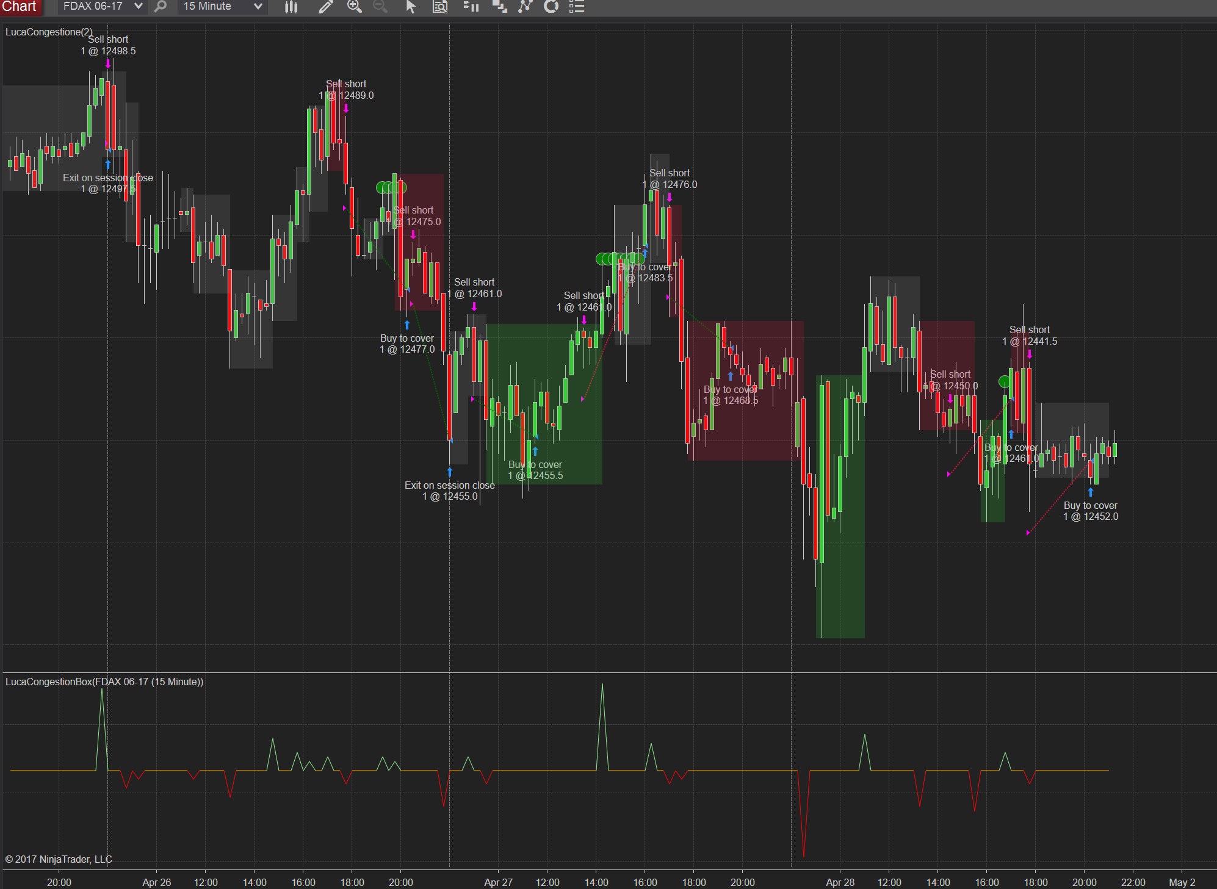This screenshot has width=1217, height=889.
Task: Click the Chart tab label
Action: point(20,7)
